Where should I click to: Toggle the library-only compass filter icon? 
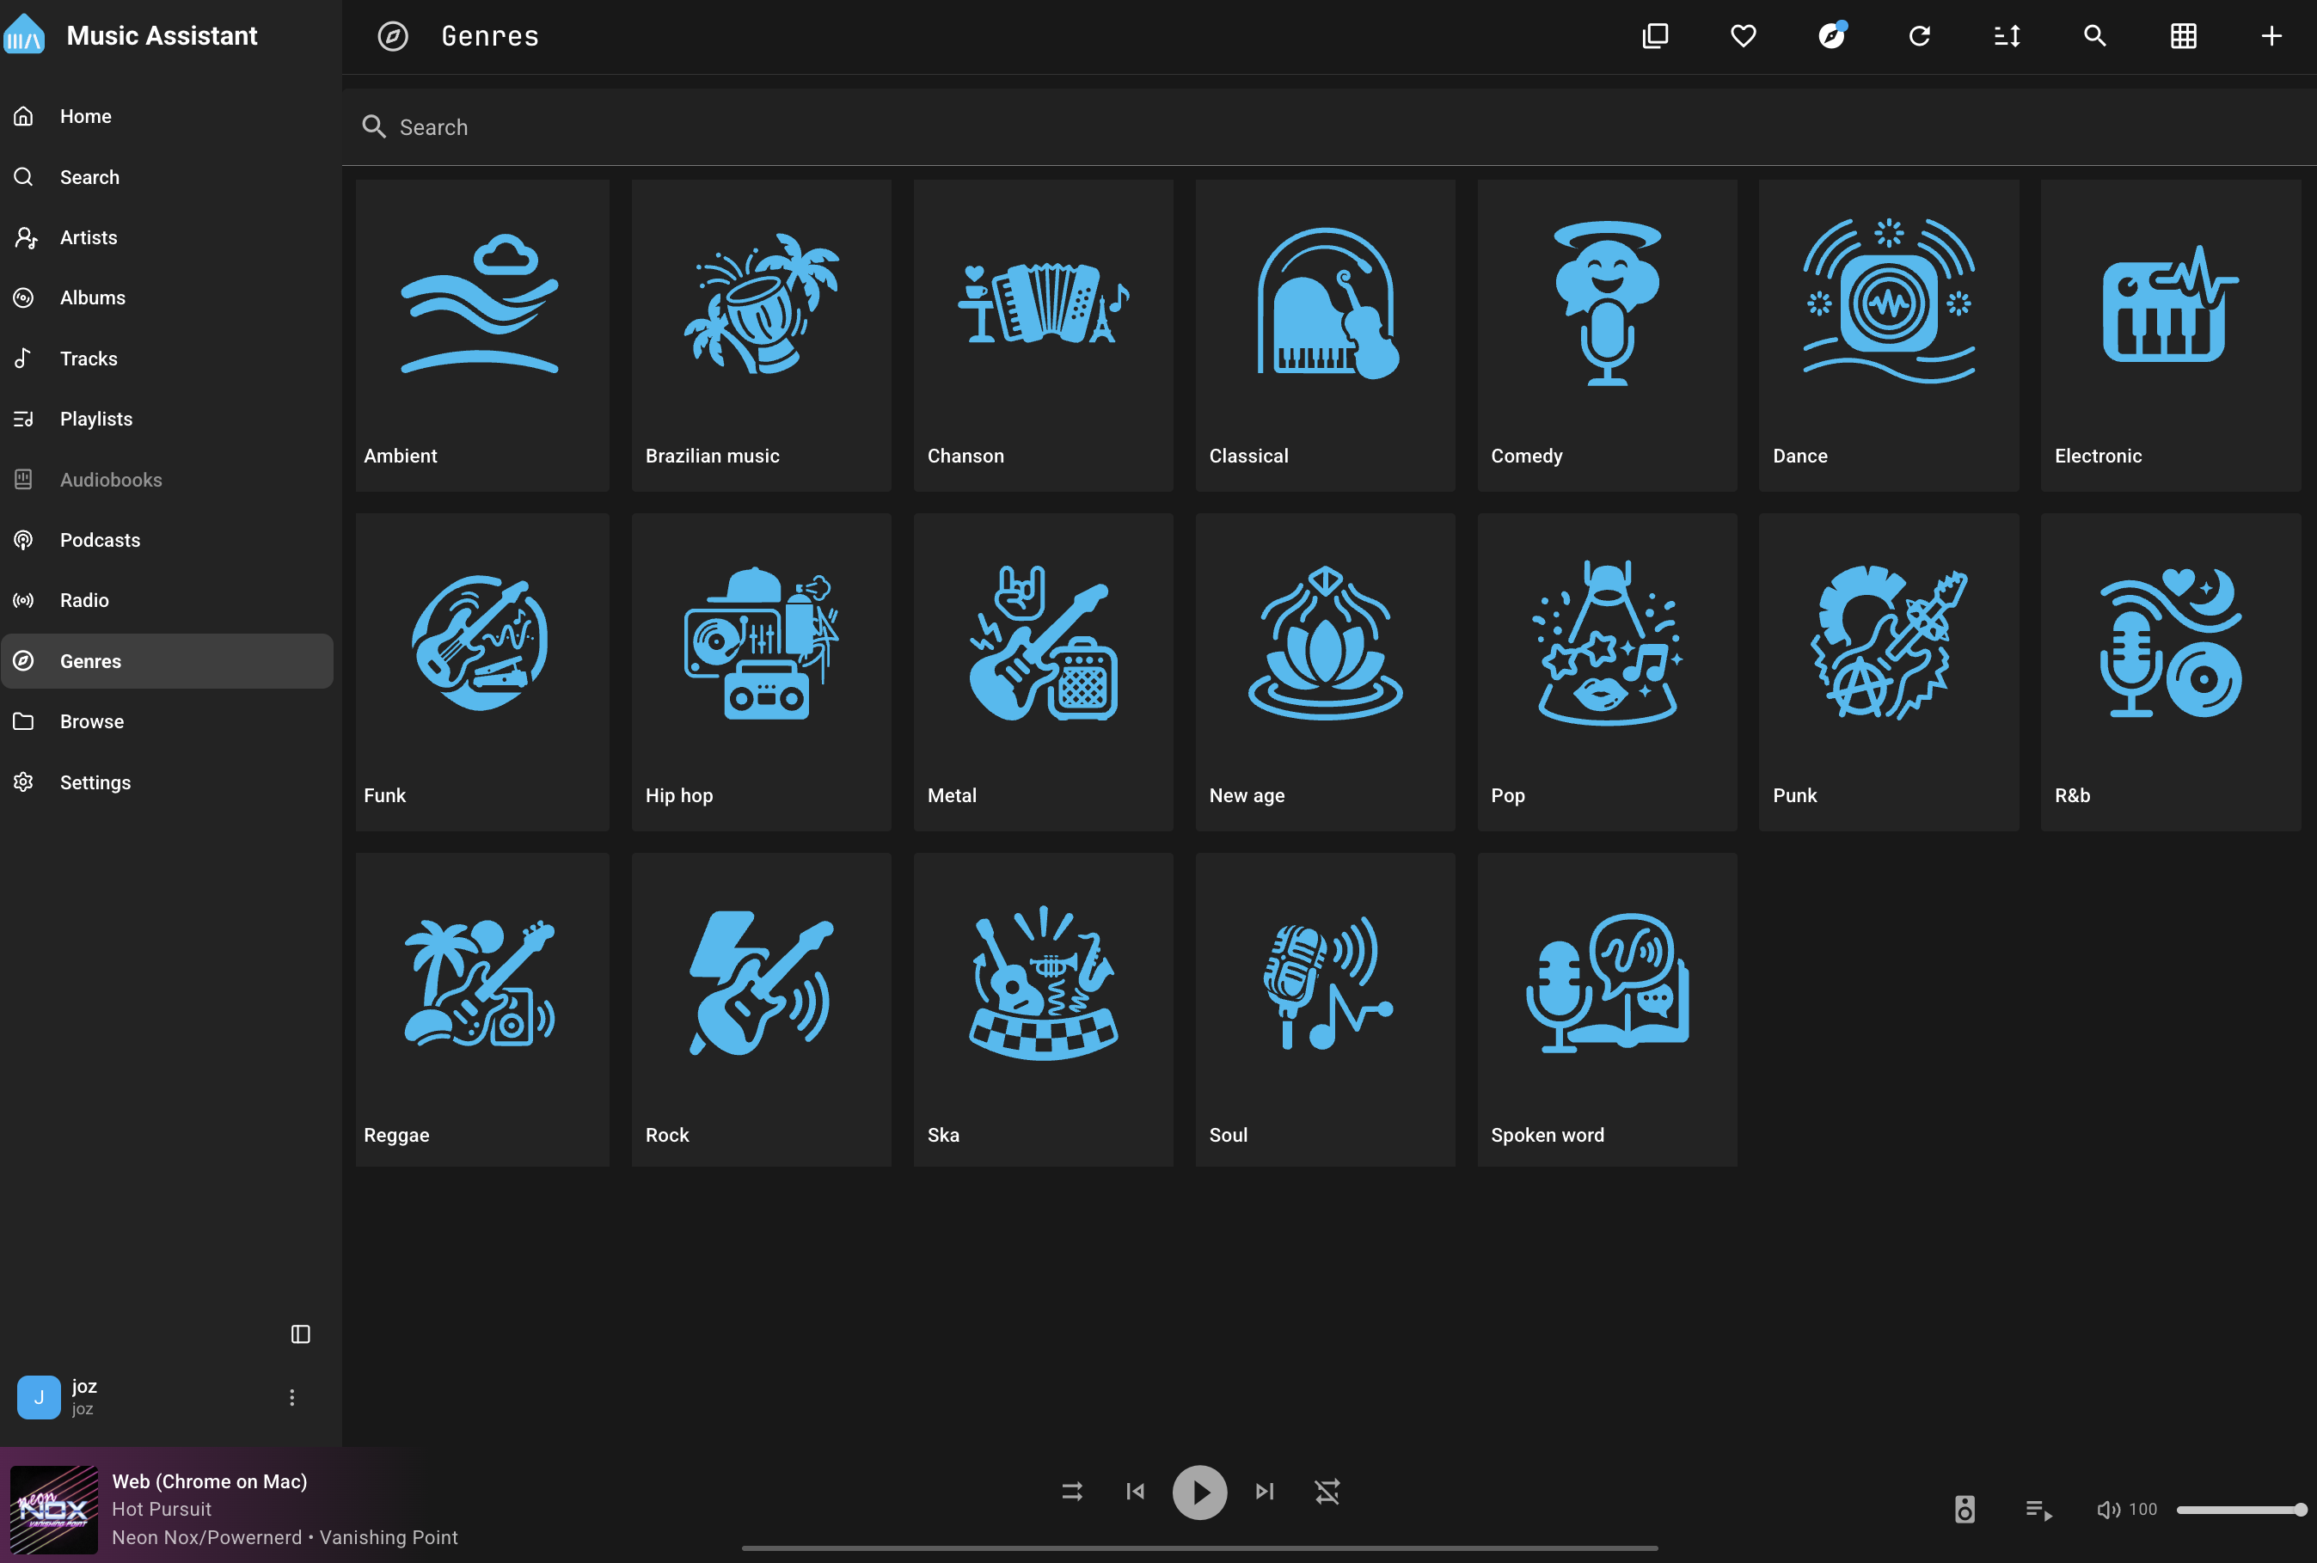[1830, 37]
